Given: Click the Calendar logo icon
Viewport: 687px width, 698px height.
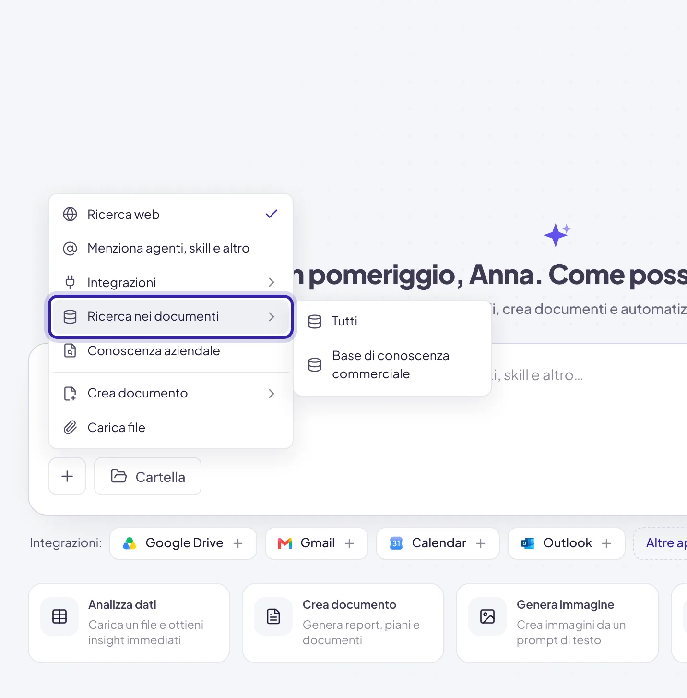Looking at the screenshot, I should coord(396,543).
